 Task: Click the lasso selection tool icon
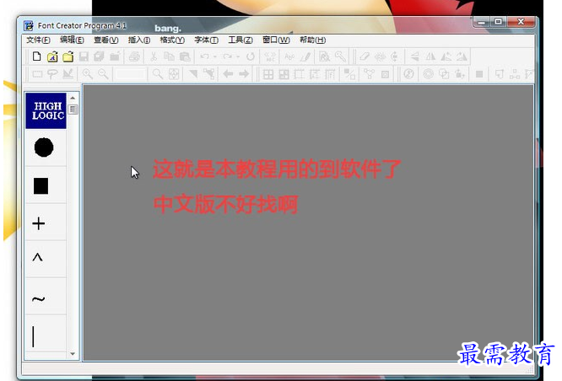click(x=52, y=74)
